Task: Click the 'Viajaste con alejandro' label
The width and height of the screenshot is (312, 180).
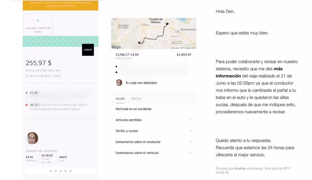Action: click(x=41, y=151)
